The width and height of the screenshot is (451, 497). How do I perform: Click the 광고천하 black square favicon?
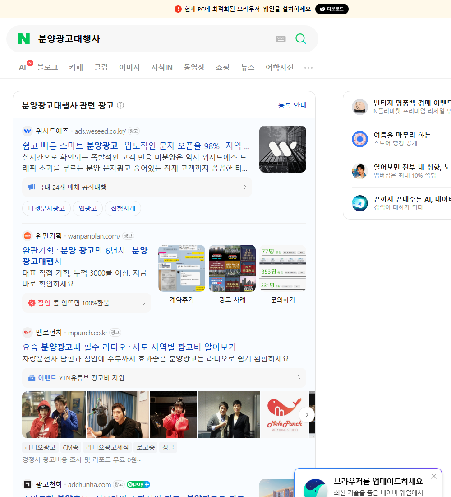[28, 484]
